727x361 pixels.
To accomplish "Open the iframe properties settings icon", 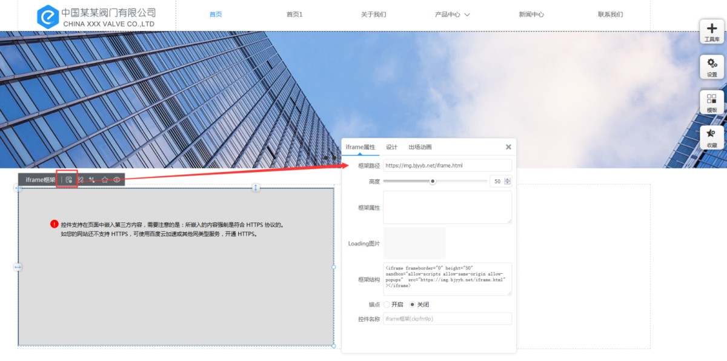I will click(x=69, y=180).
